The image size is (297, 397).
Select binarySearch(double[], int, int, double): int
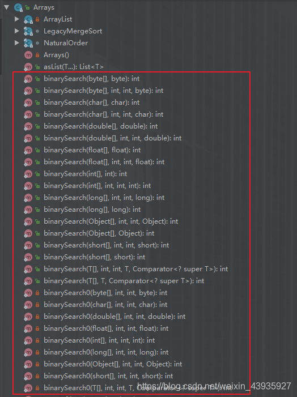pos(113,138)
